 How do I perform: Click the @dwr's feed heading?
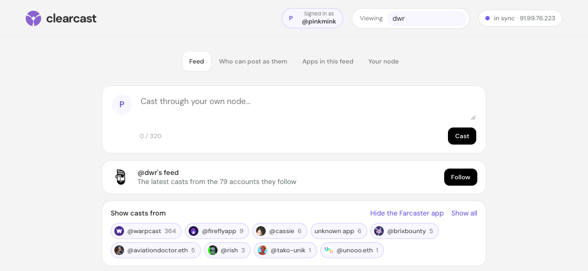click(x=158, y=172)
